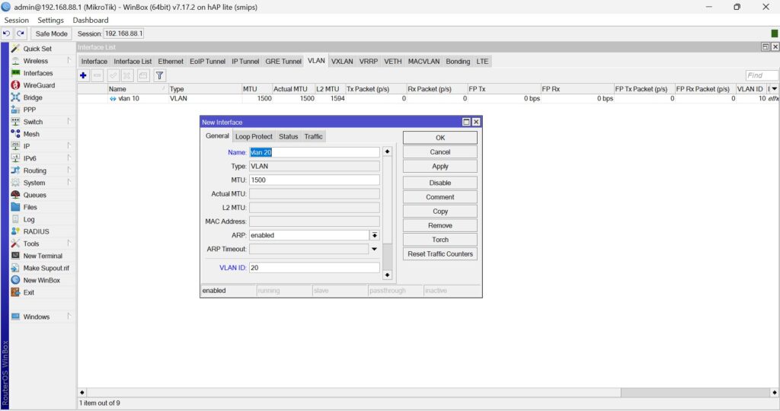Open the Wireless menu icon

[15, 61]
